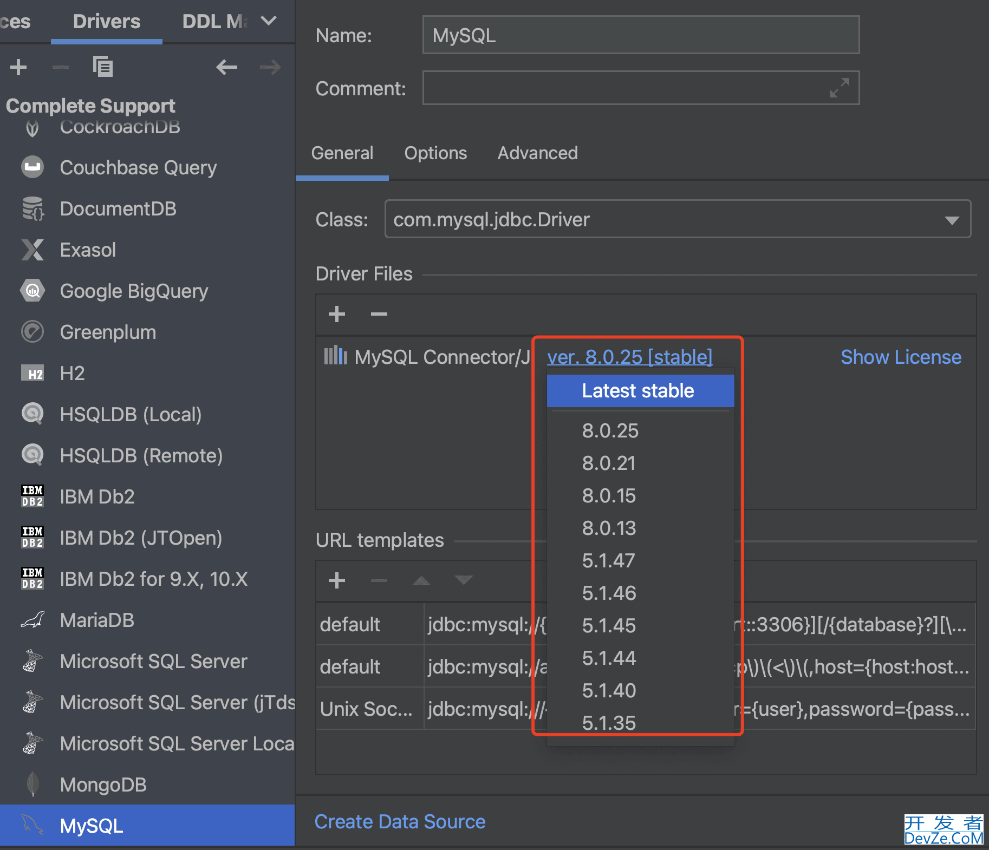Click the Create Data Source link

400,821
